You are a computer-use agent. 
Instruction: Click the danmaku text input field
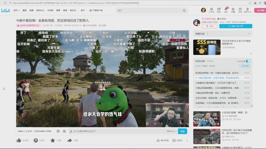coord(119,131)
